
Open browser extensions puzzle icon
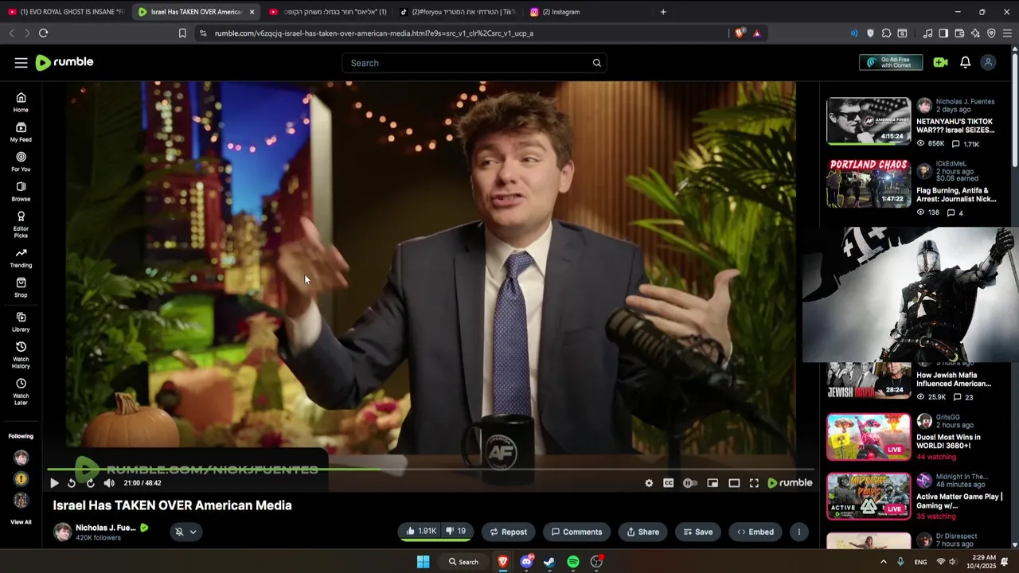click(886, 33)
